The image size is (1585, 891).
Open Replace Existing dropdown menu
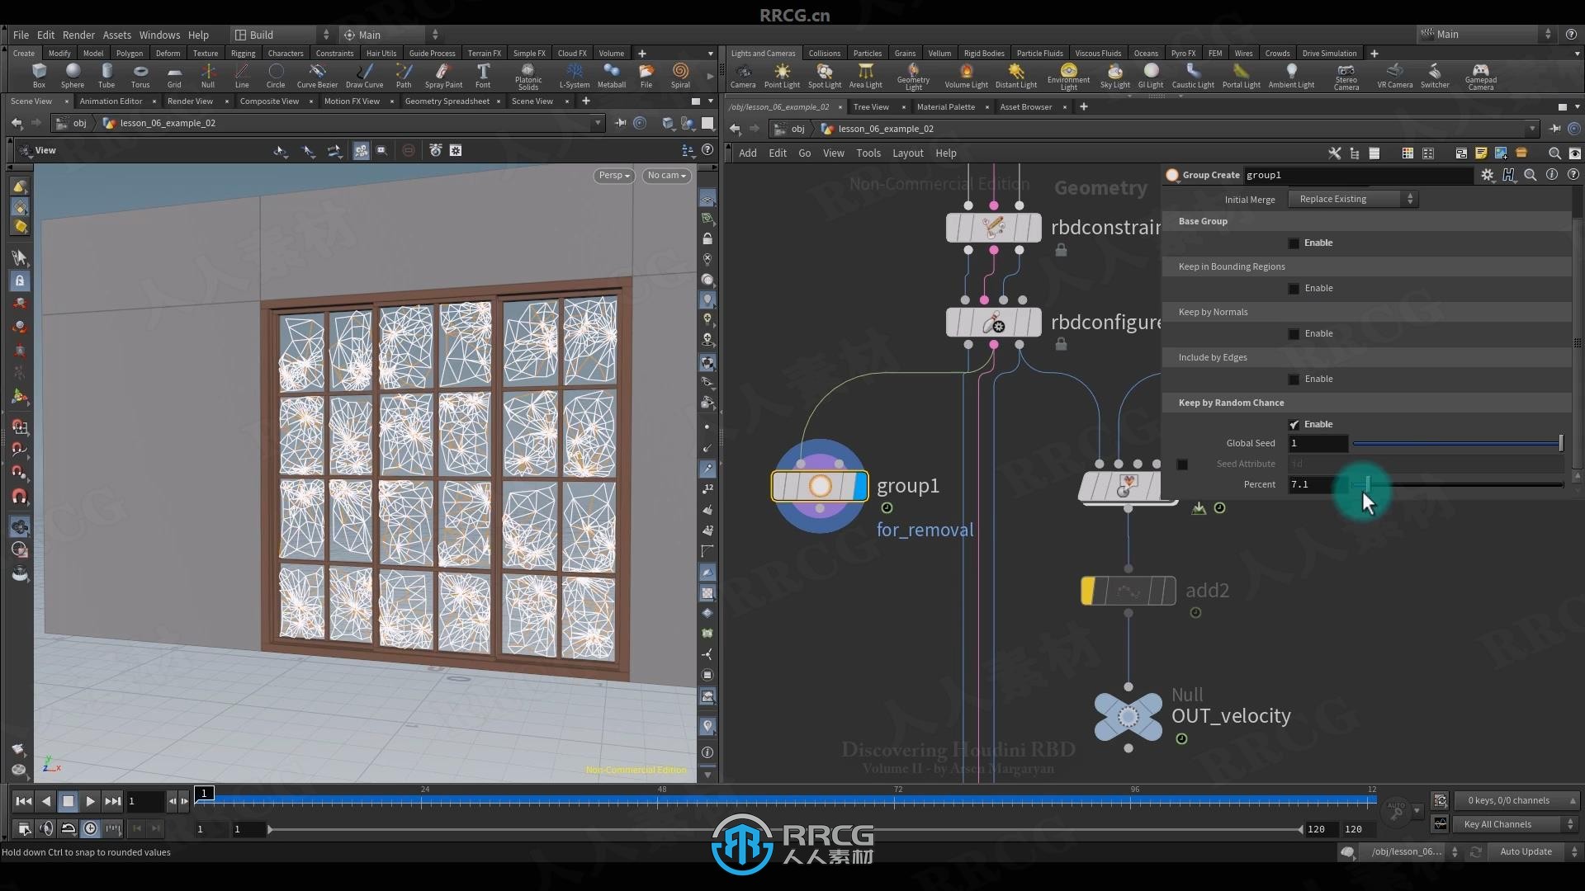(1354, 199)
